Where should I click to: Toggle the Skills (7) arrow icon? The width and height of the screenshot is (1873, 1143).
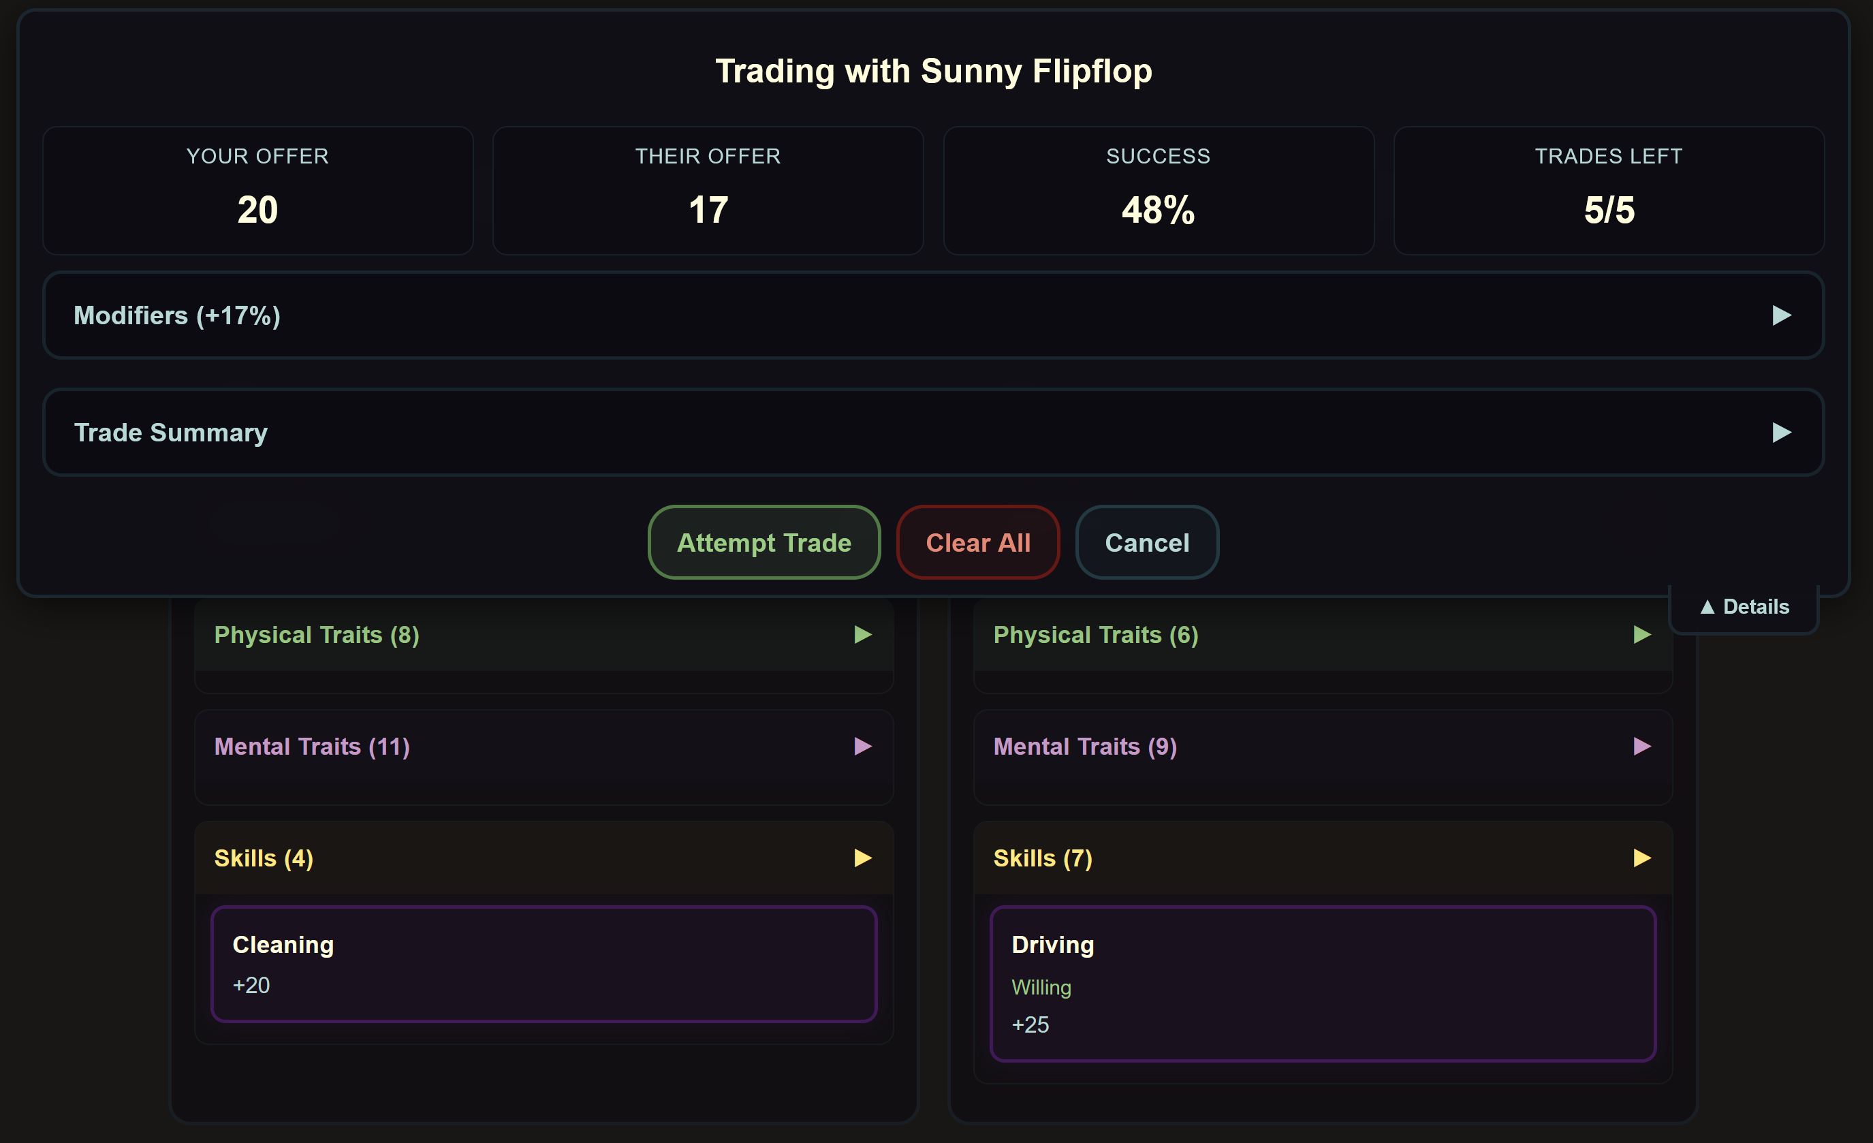(x=1641, y=858)
